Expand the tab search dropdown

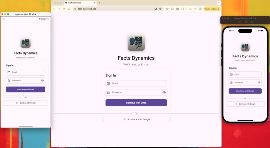[219, 3]
